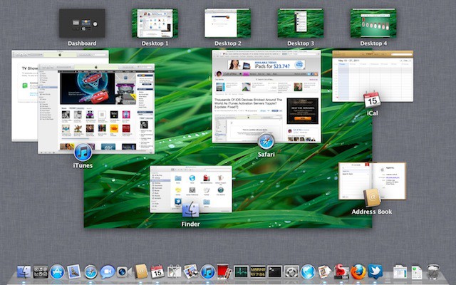Viewport: 456px width, 285px height.
Task: Open Terminal from the Dock
Action: (x=274, y=272)
